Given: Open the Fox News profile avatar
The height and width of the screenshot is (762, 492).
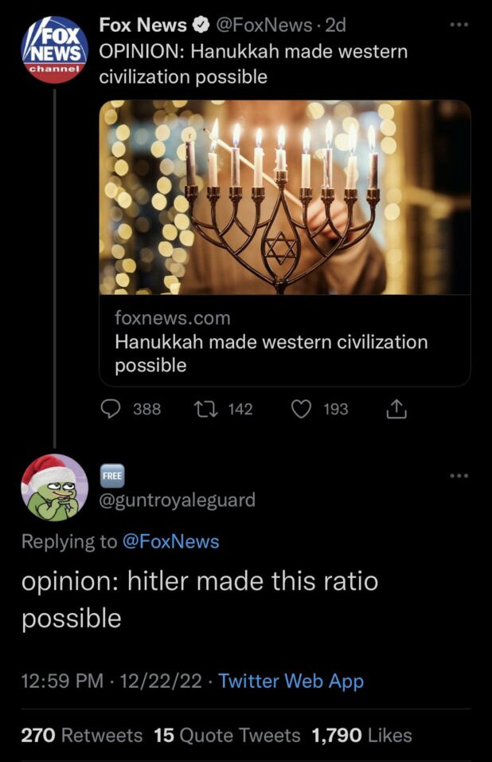Looking at the screenshot, I should (55, 49).
